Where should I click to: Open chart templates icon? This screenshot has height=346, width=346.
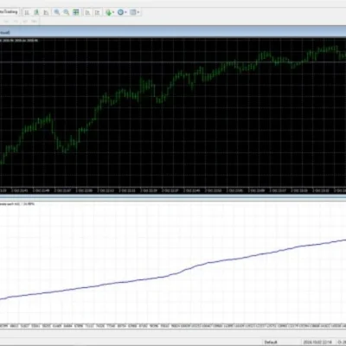click(x=132, y=12)
